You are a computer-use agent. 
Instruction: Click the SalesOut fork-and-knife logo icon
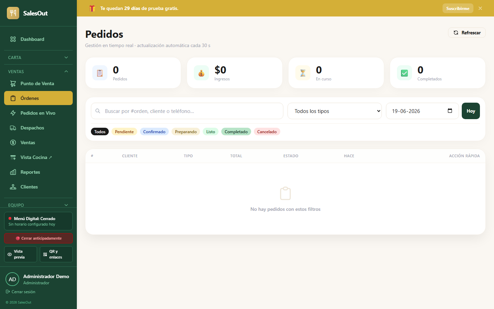click(13, 13)
